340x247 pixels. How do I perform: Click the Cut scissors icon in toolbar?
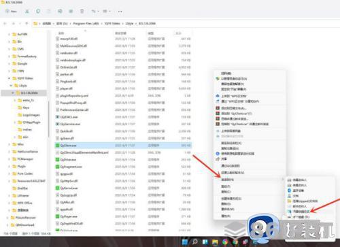click(27, 11)
